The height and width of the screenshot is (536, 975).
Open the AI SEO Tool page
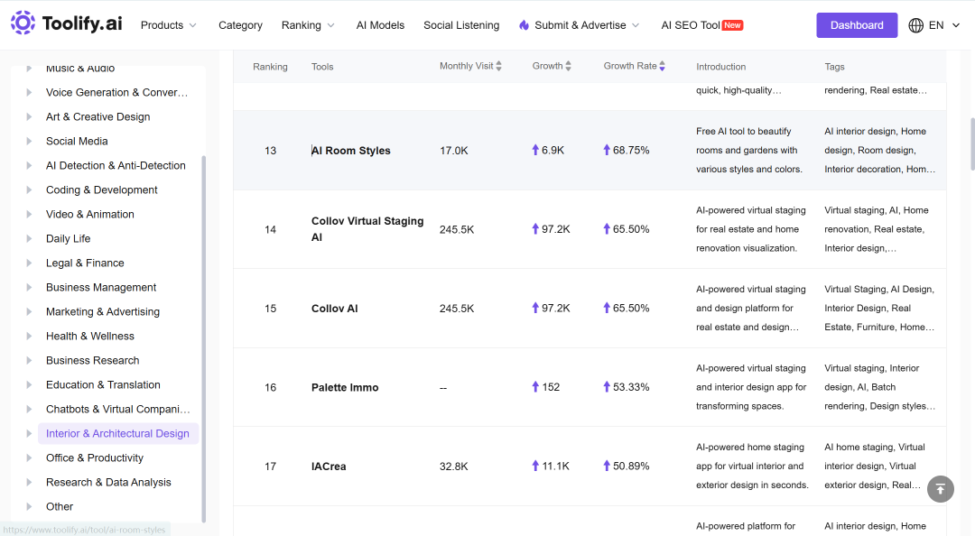click(702, 25)
